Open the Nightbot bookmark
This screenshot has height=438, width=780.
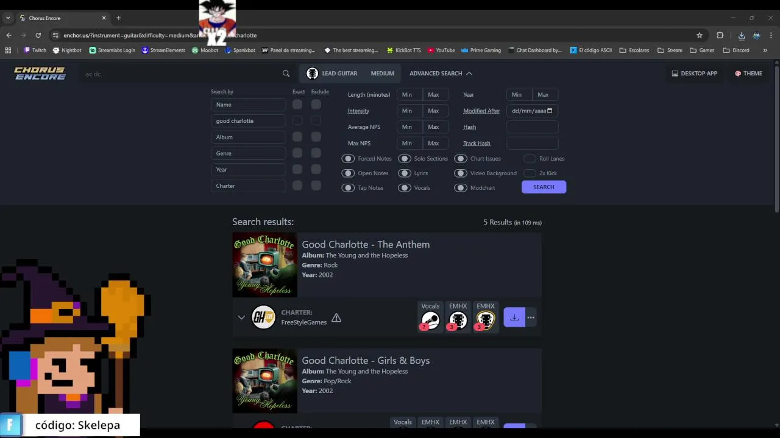(67, 50)
